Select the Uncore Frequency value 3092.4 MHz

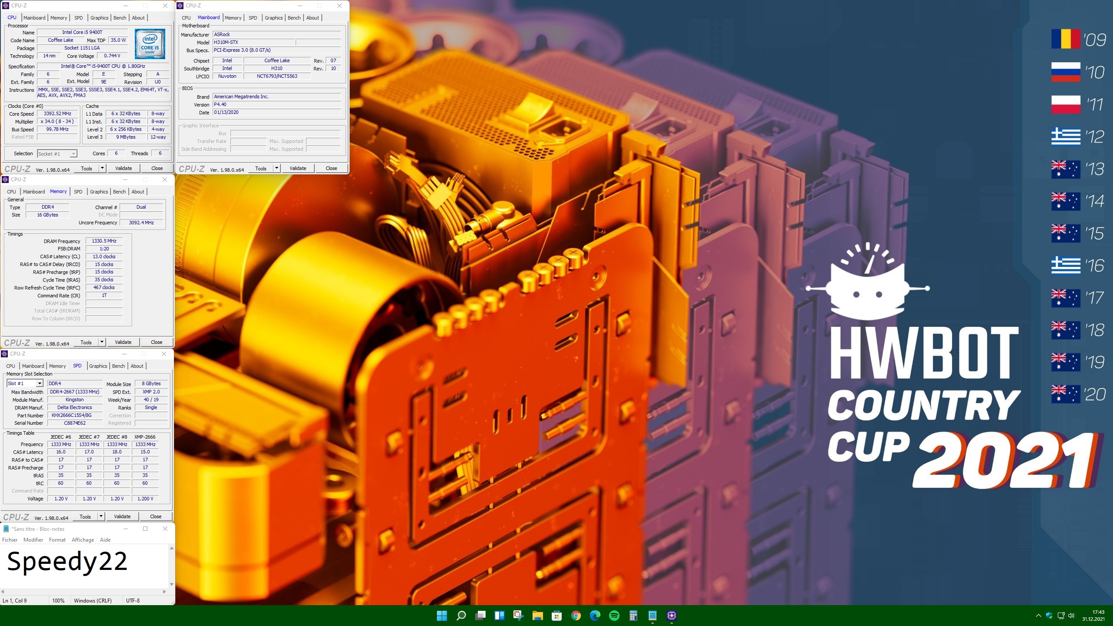[141, 223]
